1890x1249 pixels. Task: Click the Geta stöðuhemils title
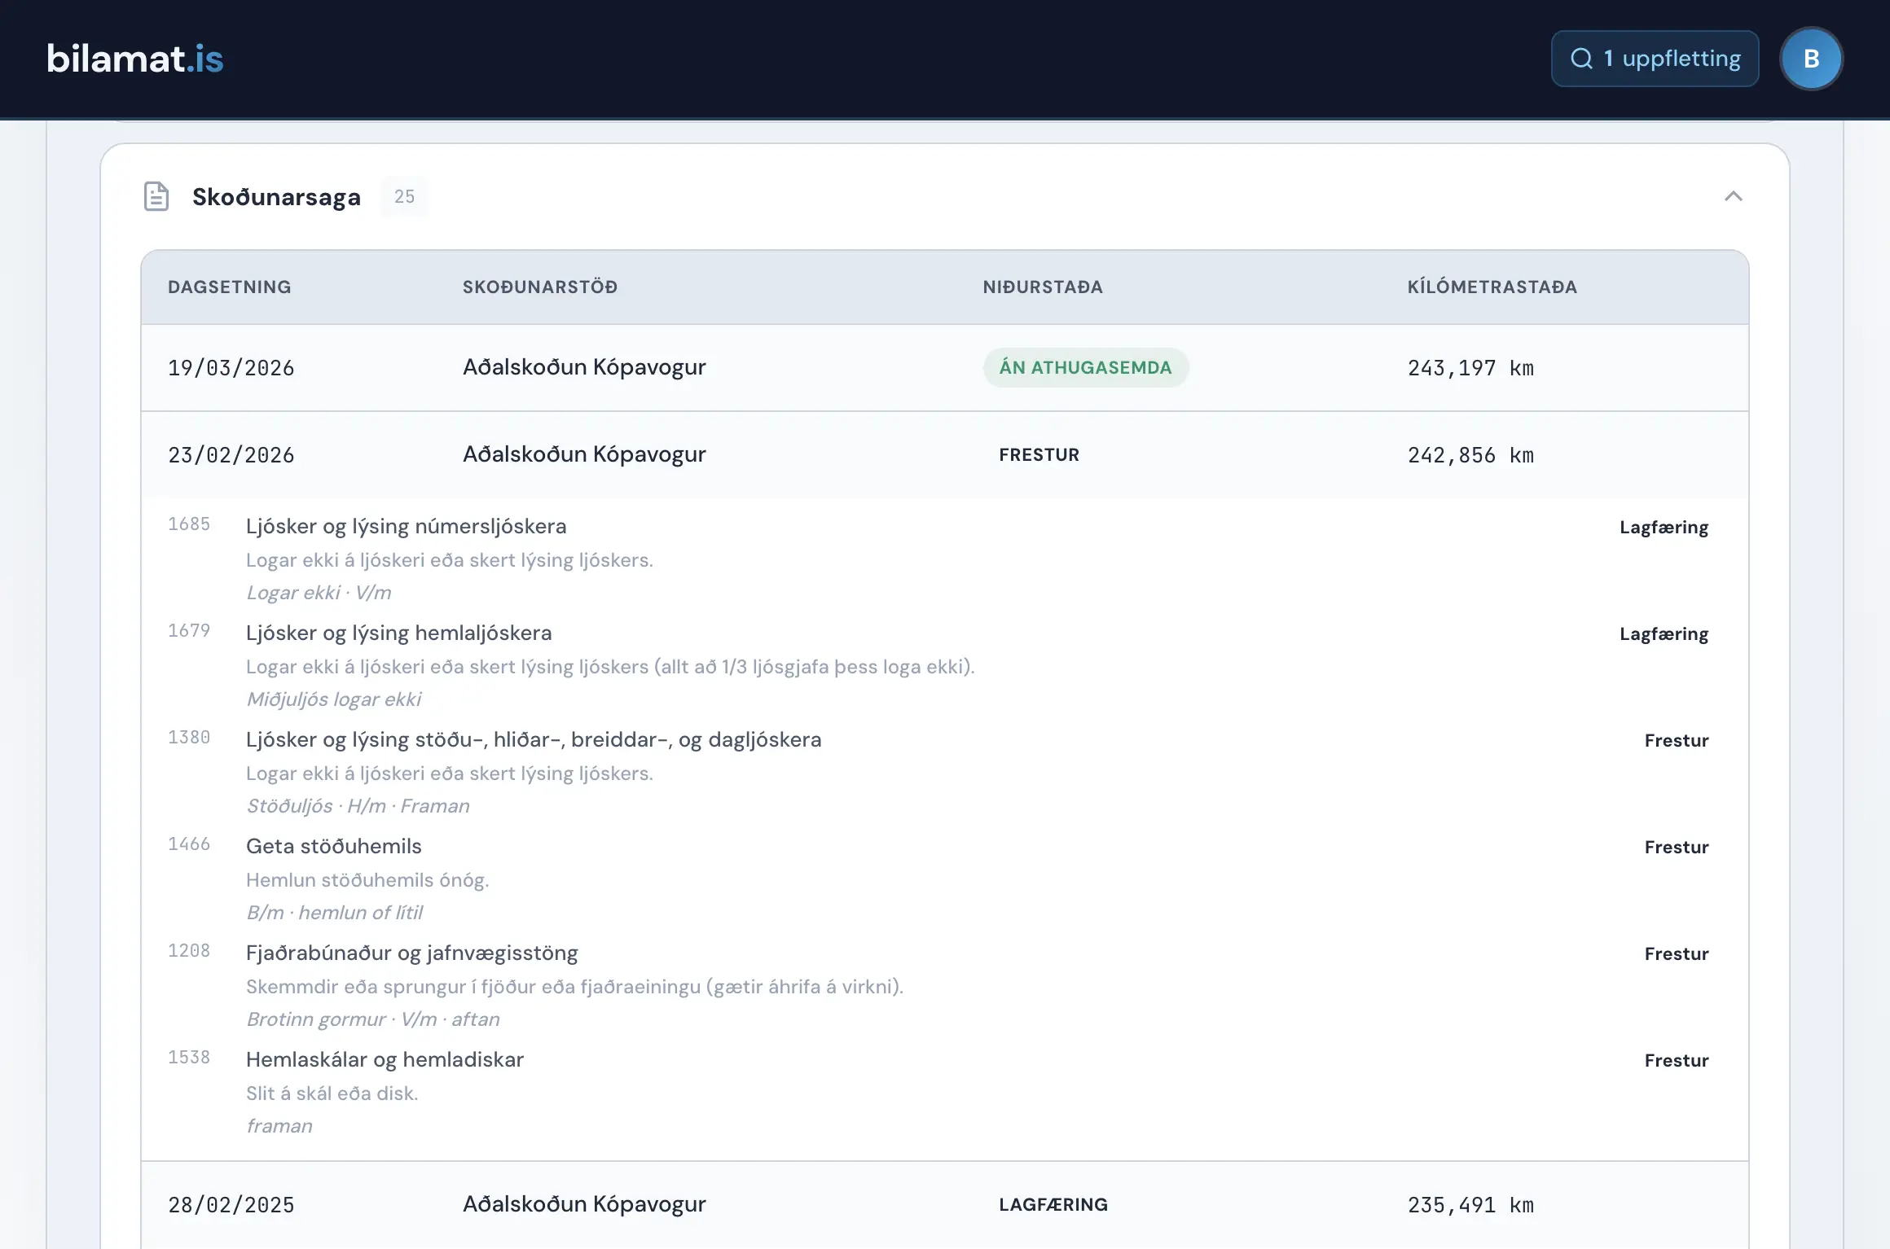pyautogui.click(x=333, y=847)
